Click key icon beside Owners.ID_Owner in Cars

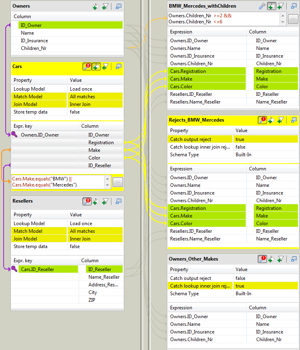point(14,135)
